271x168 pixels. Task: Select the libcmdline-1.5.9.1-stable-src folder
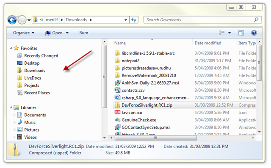coord(148,53)
